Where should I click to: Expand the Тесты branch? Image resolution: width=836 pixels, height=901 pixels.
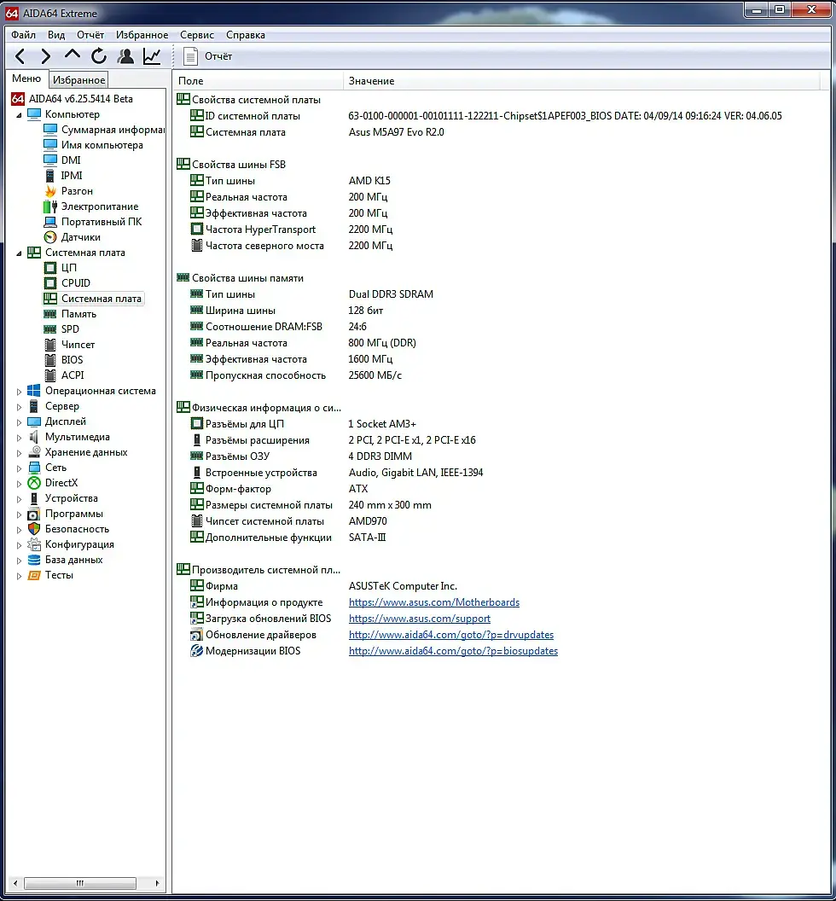19,576
